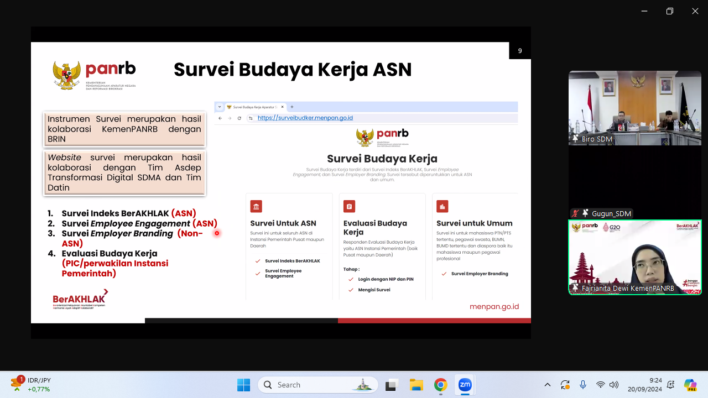The height and width of the screenshot is (398, 708).
Task: Select Fajrianita Dewi KemenPANRB's video tile
Action: click(x=634, y=257)
